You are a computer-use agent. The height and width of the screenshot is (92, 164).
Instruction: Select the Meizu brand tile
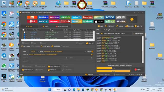(99, 17)
